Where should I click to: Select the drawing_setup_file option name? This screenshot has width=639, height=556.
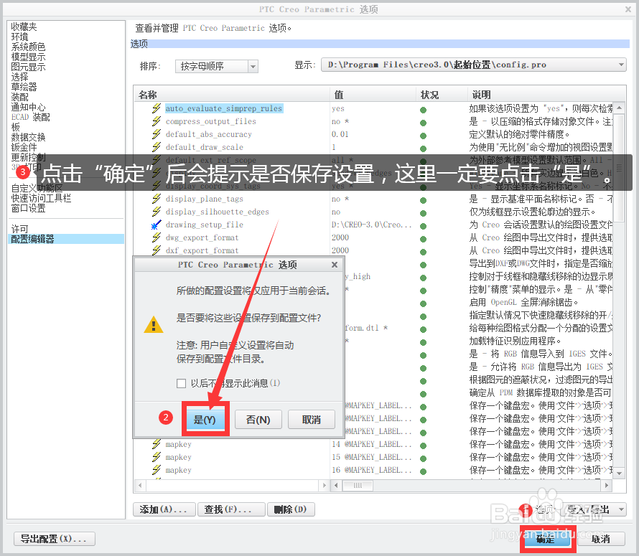[x=205, y=225]
